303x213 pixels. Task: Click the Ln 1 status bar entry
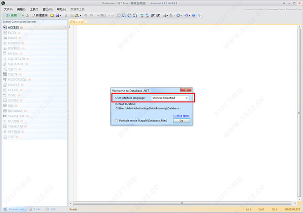click(248, 209)
